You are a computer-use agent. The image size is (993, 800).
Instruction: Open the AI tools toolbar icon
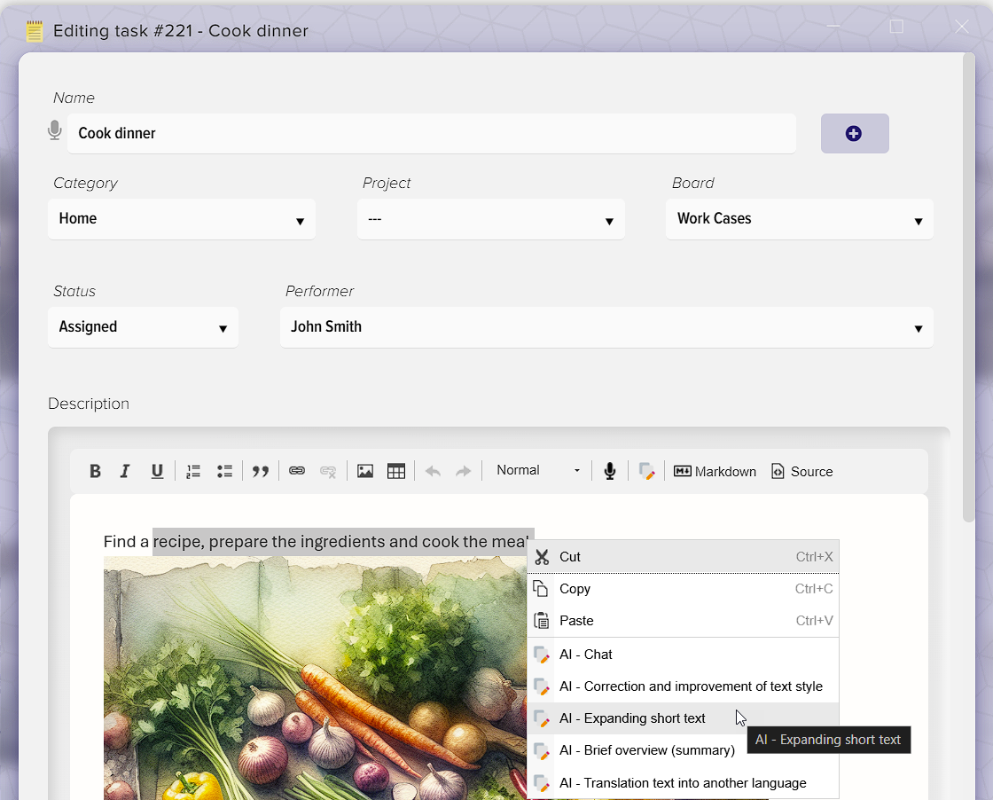pos(646,471)
